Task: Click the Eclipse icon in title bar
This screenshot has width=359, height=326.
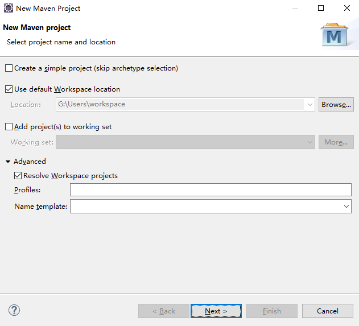Action: coord(9,8)
